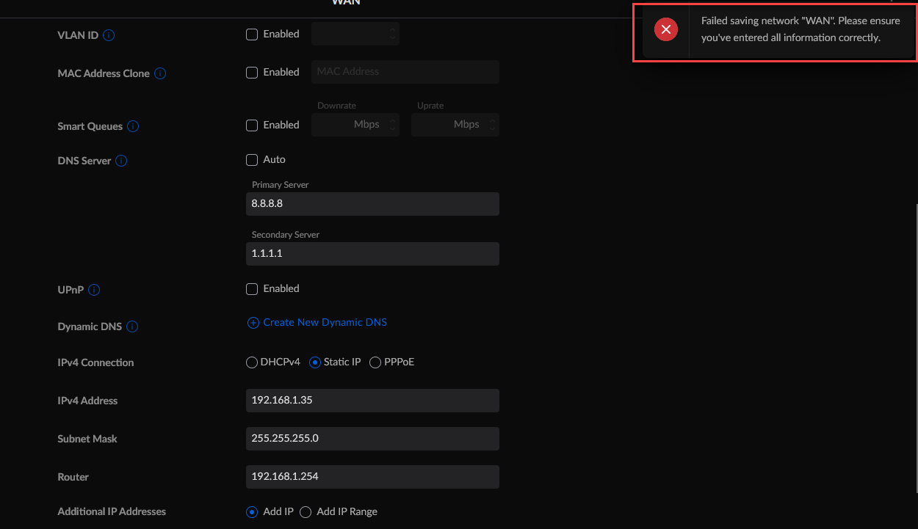The height and width of the screenshot is (529, 918).
Task: Click the DNS Server info icon
Action: point(121,161)
